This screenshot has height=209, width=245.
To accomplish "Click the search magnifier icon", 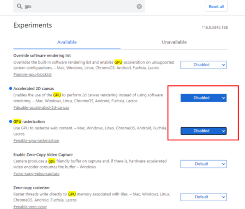I will pos(19,6).
